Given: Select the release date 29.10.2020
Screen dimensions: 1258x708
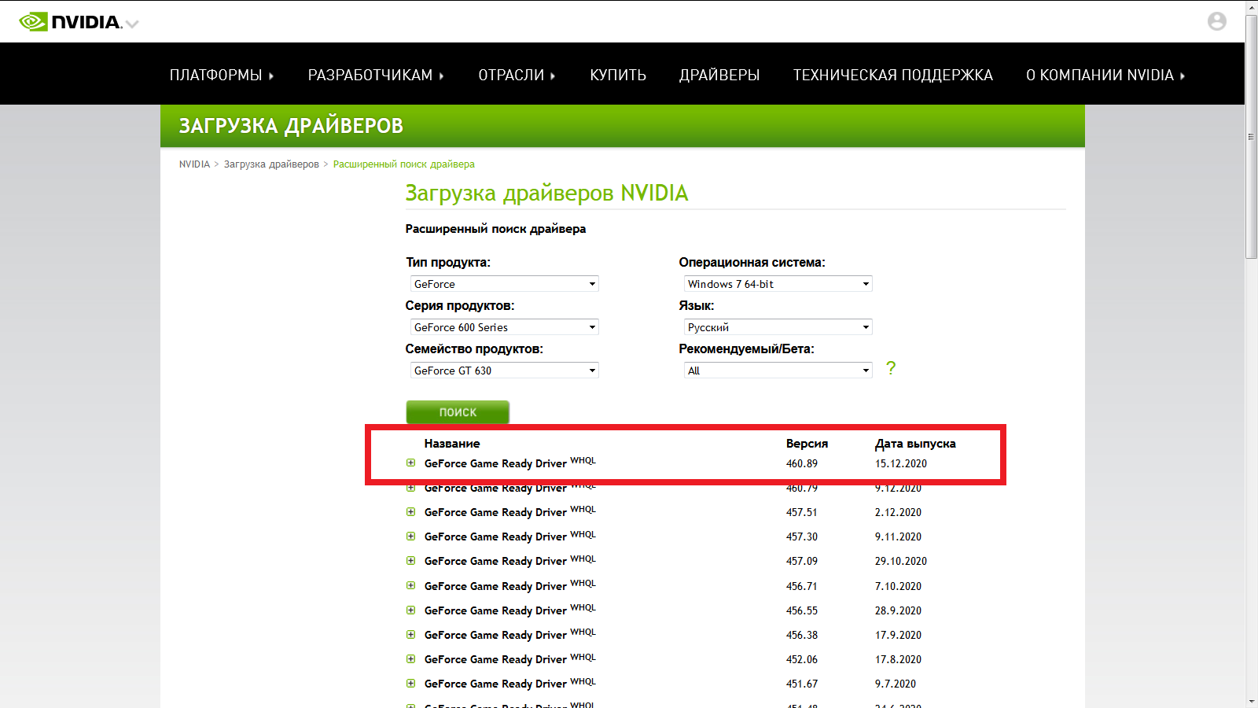Looking at the screenshot, I should point(901,561).
